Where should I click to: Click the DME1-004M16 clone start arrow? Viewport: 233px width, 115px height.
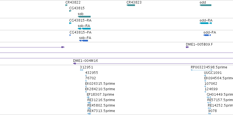[x=74, y=63]
